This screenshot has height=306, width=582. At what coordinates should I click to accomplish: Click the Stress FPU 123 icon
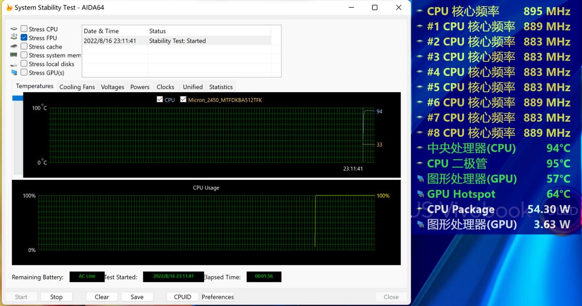coord(13,37)
